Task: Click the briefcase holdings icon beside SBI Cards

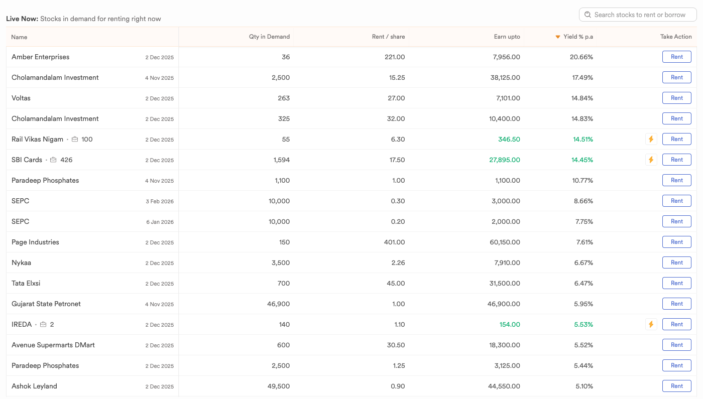Action: coord(53,160)
